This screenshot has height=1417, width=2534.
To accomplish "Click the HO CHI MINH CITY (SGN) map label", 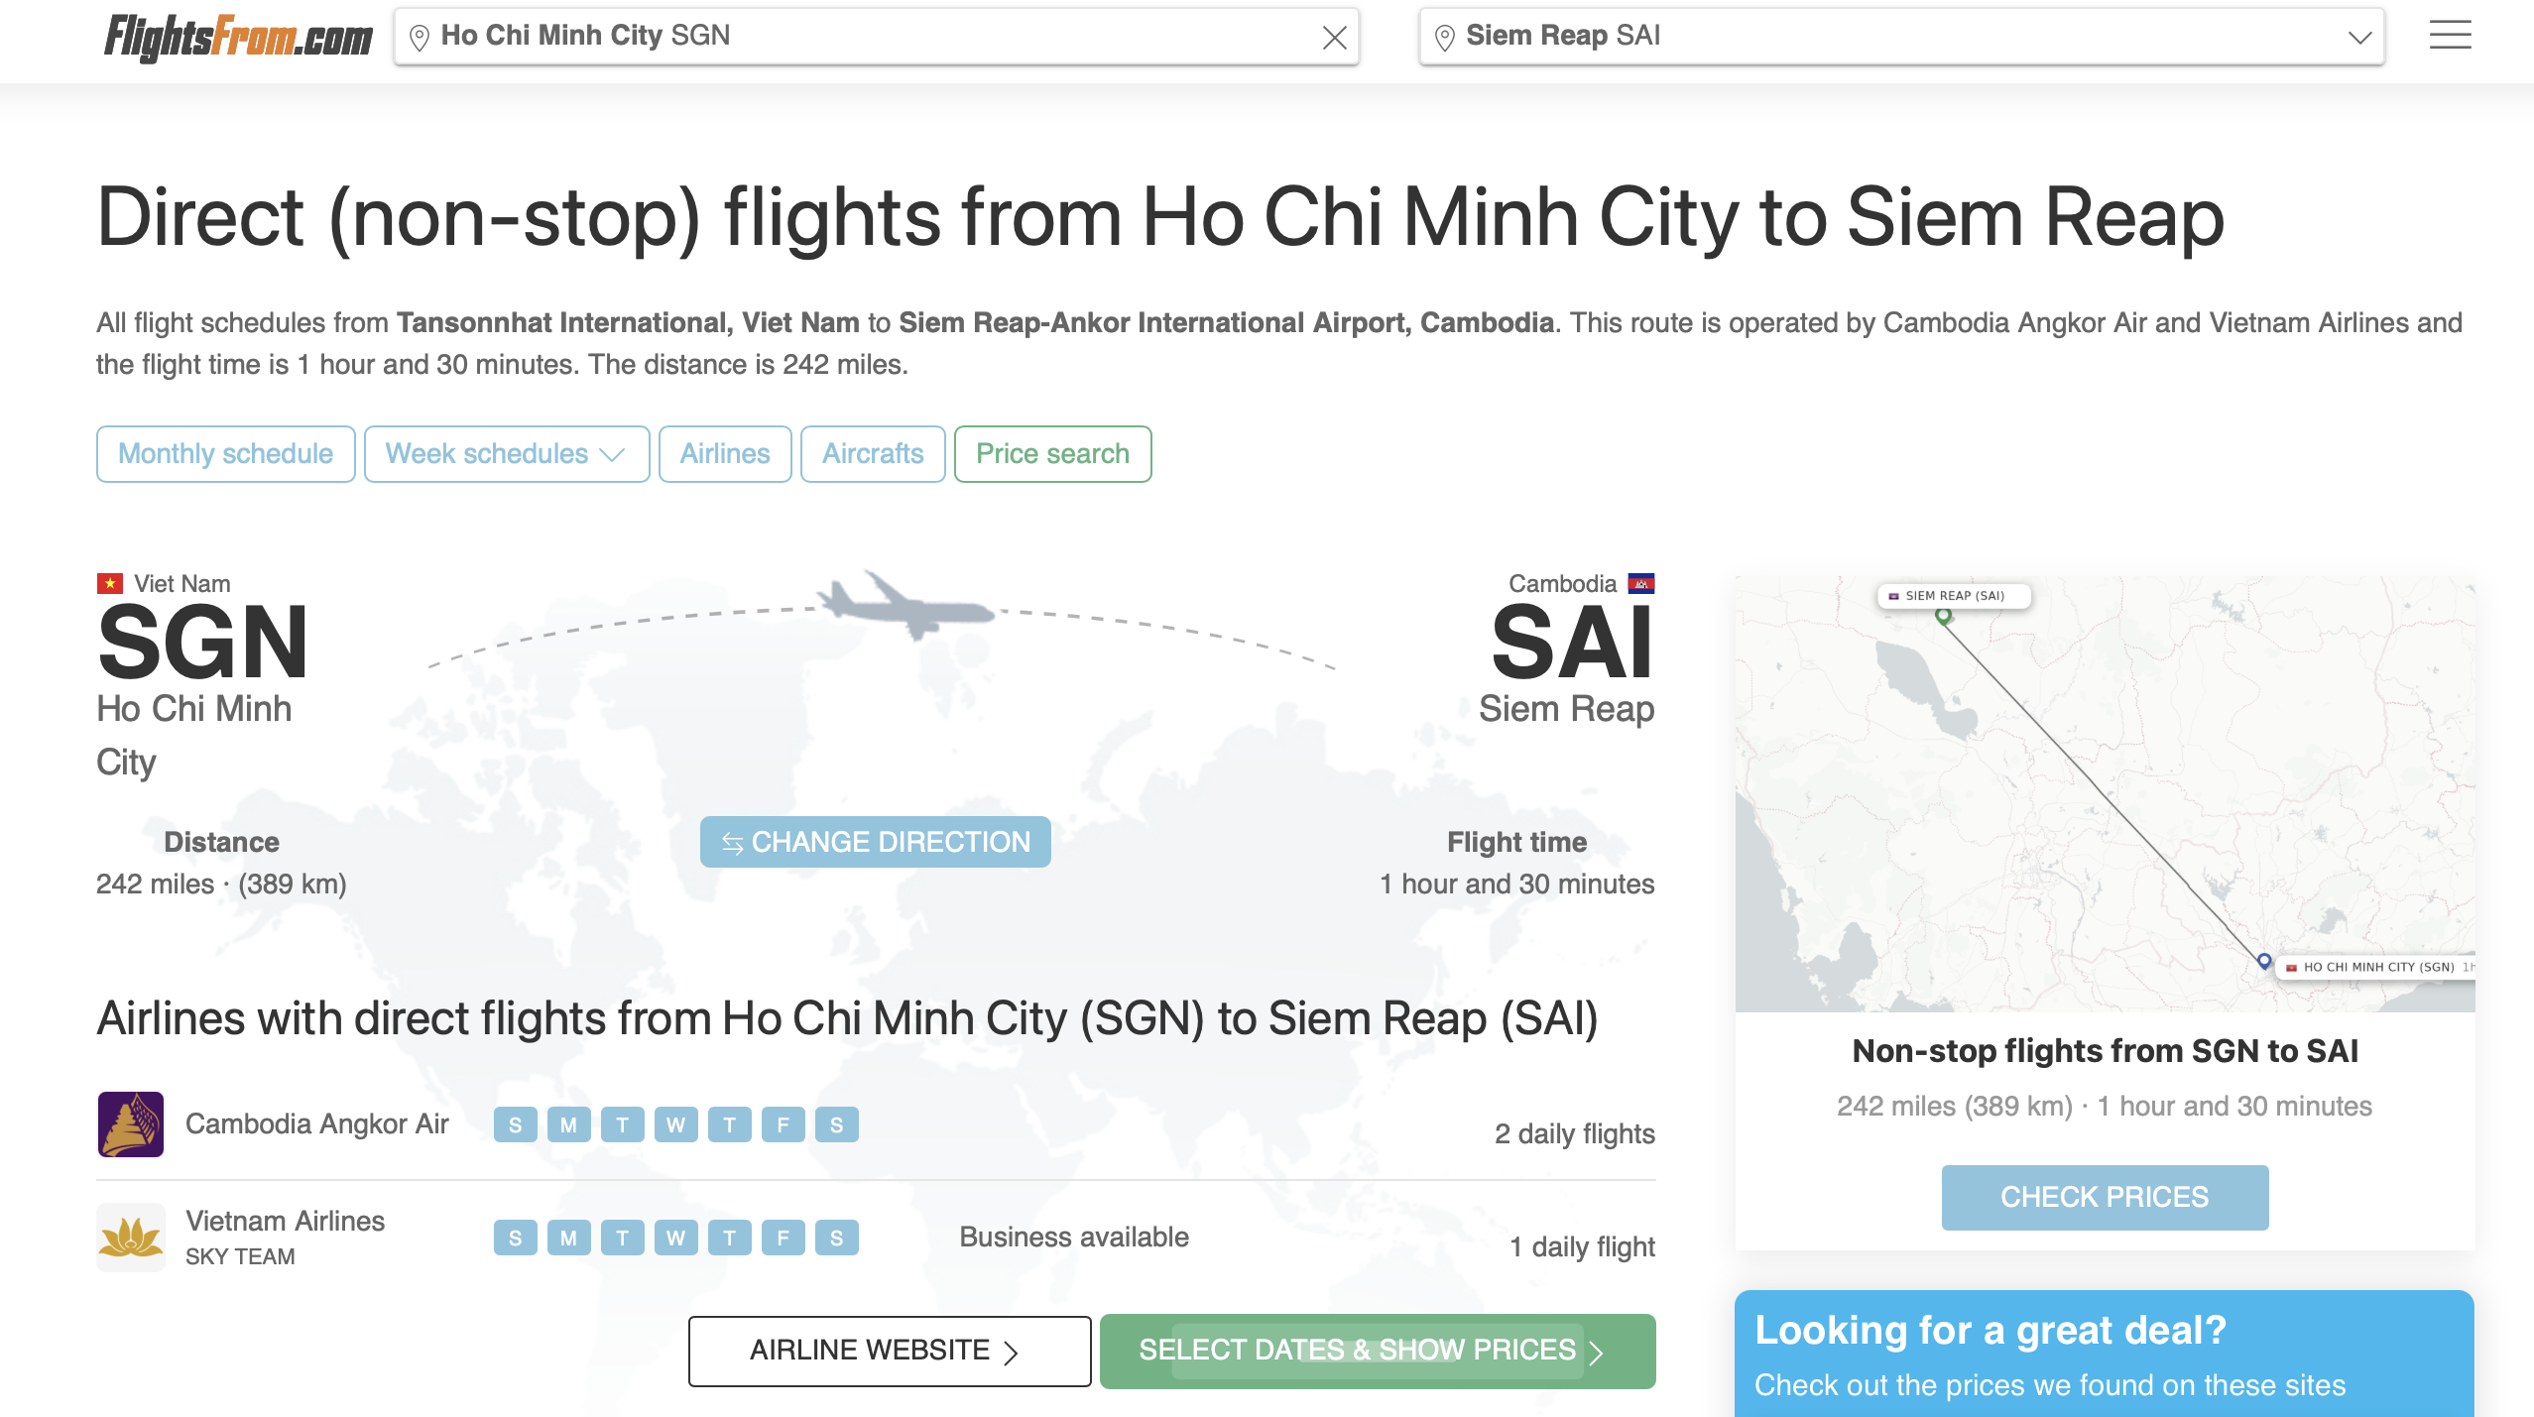I will coord(2377,967).
